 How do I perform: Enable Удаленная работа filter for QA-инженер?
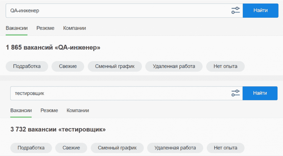174,66
